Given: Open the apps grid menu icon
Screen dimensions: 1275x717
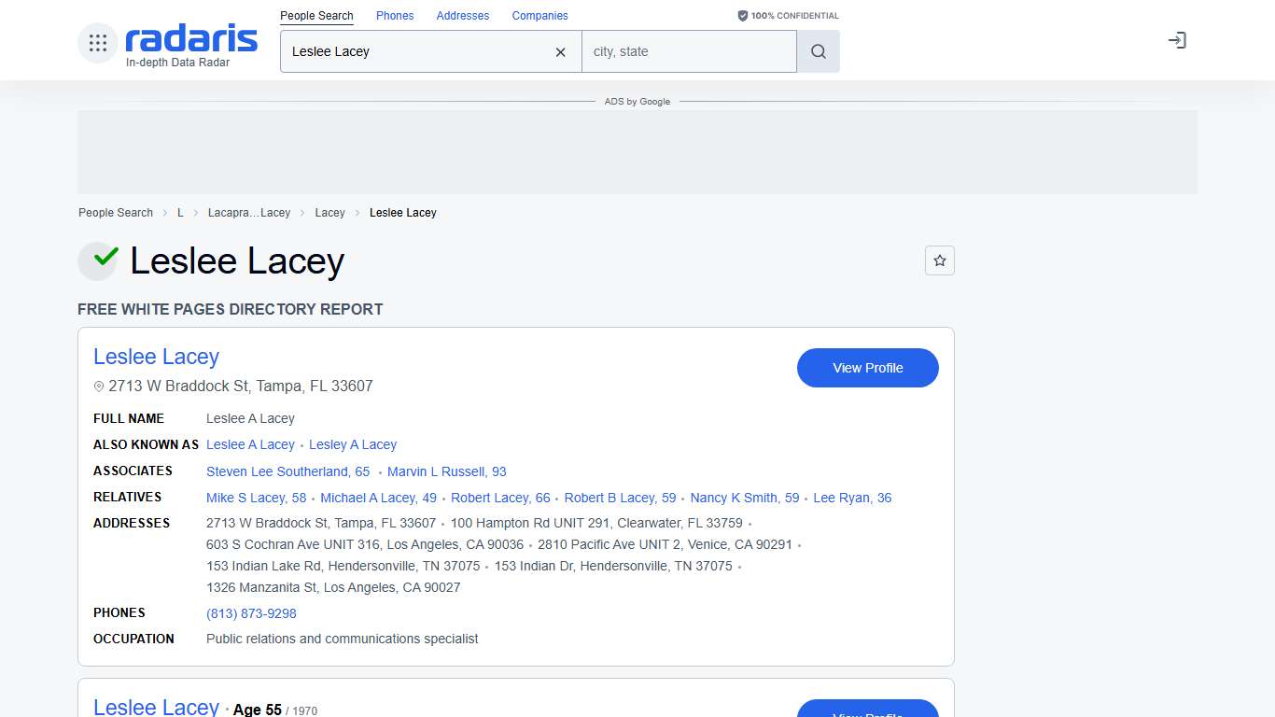Looking at the screenshot, I should (x=97, y=43).
